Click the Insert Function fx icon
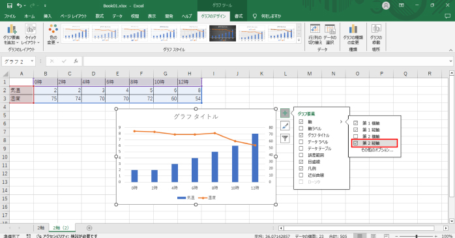Image resolution: width=455 pixels, height=238 pixels. coord(76,61)
